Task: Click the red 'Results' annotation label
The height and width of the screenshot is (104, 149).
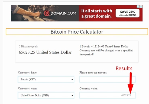Action: [x=124, y=68]
